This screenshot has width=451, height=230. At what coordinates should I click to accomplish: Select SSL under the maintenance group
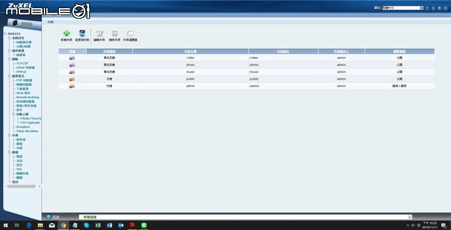[19, 169]
